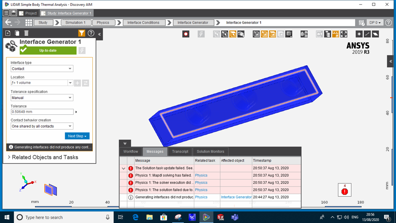This screenshot has width=396, height=223.
Task: Open the Project tab
Action: click(x=28, y=13)
